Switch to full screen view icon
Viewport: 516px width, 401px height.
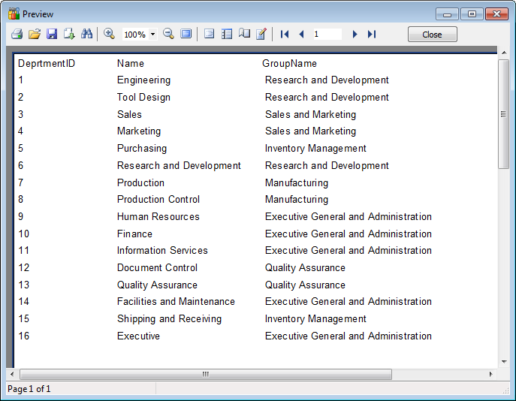point(186,34)
